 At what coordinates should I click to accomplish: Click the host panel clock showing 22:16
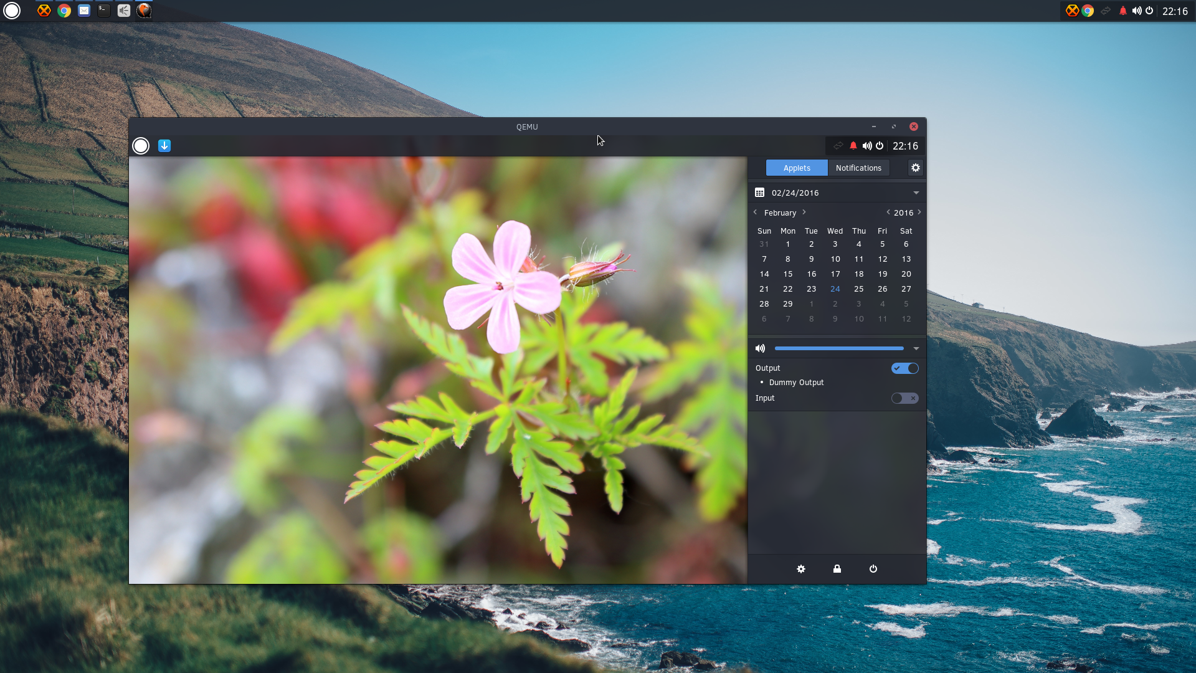1175,11
